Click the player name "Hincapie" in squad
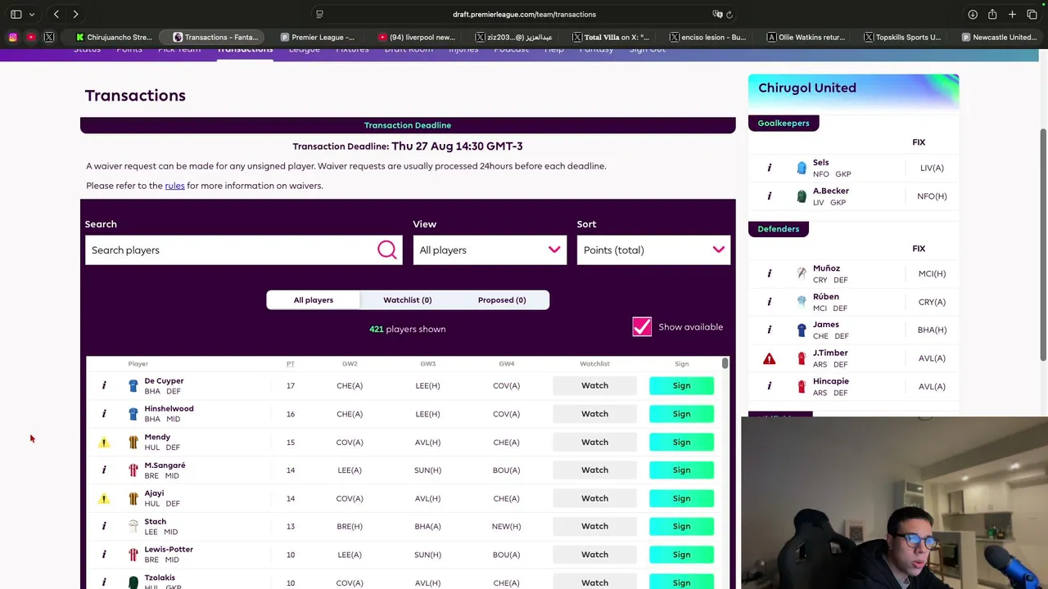The width and height of the screenshot is (1048, 589). [831, 381]
